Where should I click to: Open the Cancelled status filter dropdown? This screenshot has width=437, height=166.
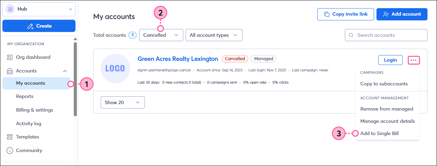[x=161, y=35]
